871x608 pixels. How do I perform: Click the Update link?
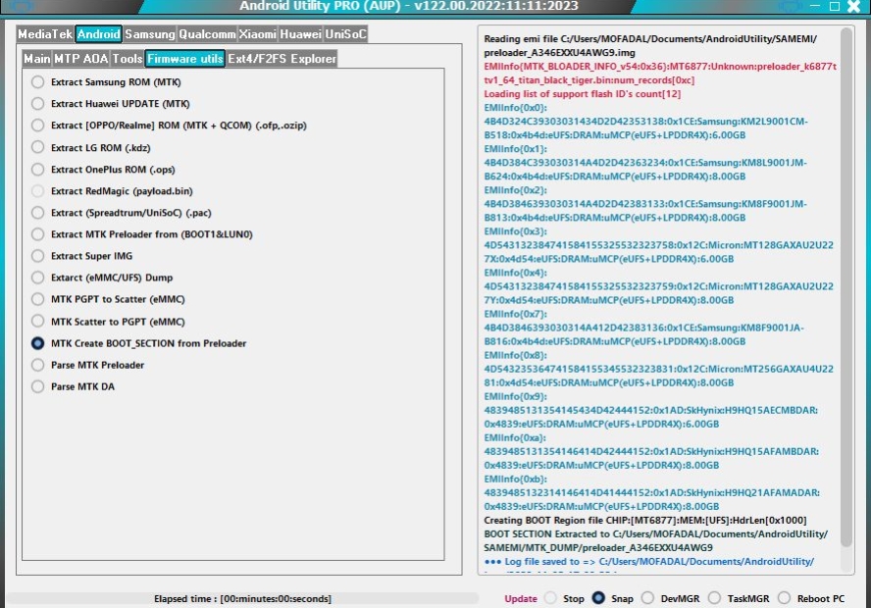point(521,598)
